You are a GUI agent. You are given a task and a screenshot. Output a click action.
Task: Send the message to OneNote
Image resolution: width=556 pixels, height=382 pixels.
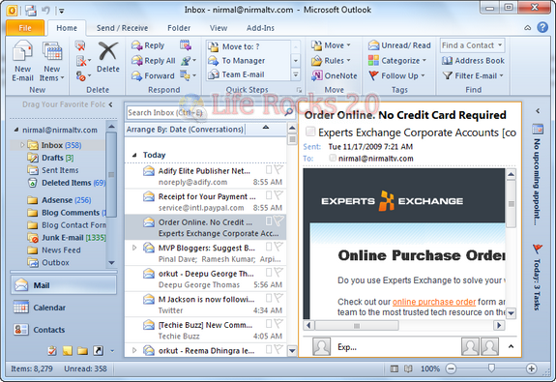click(x=334, y=75)
